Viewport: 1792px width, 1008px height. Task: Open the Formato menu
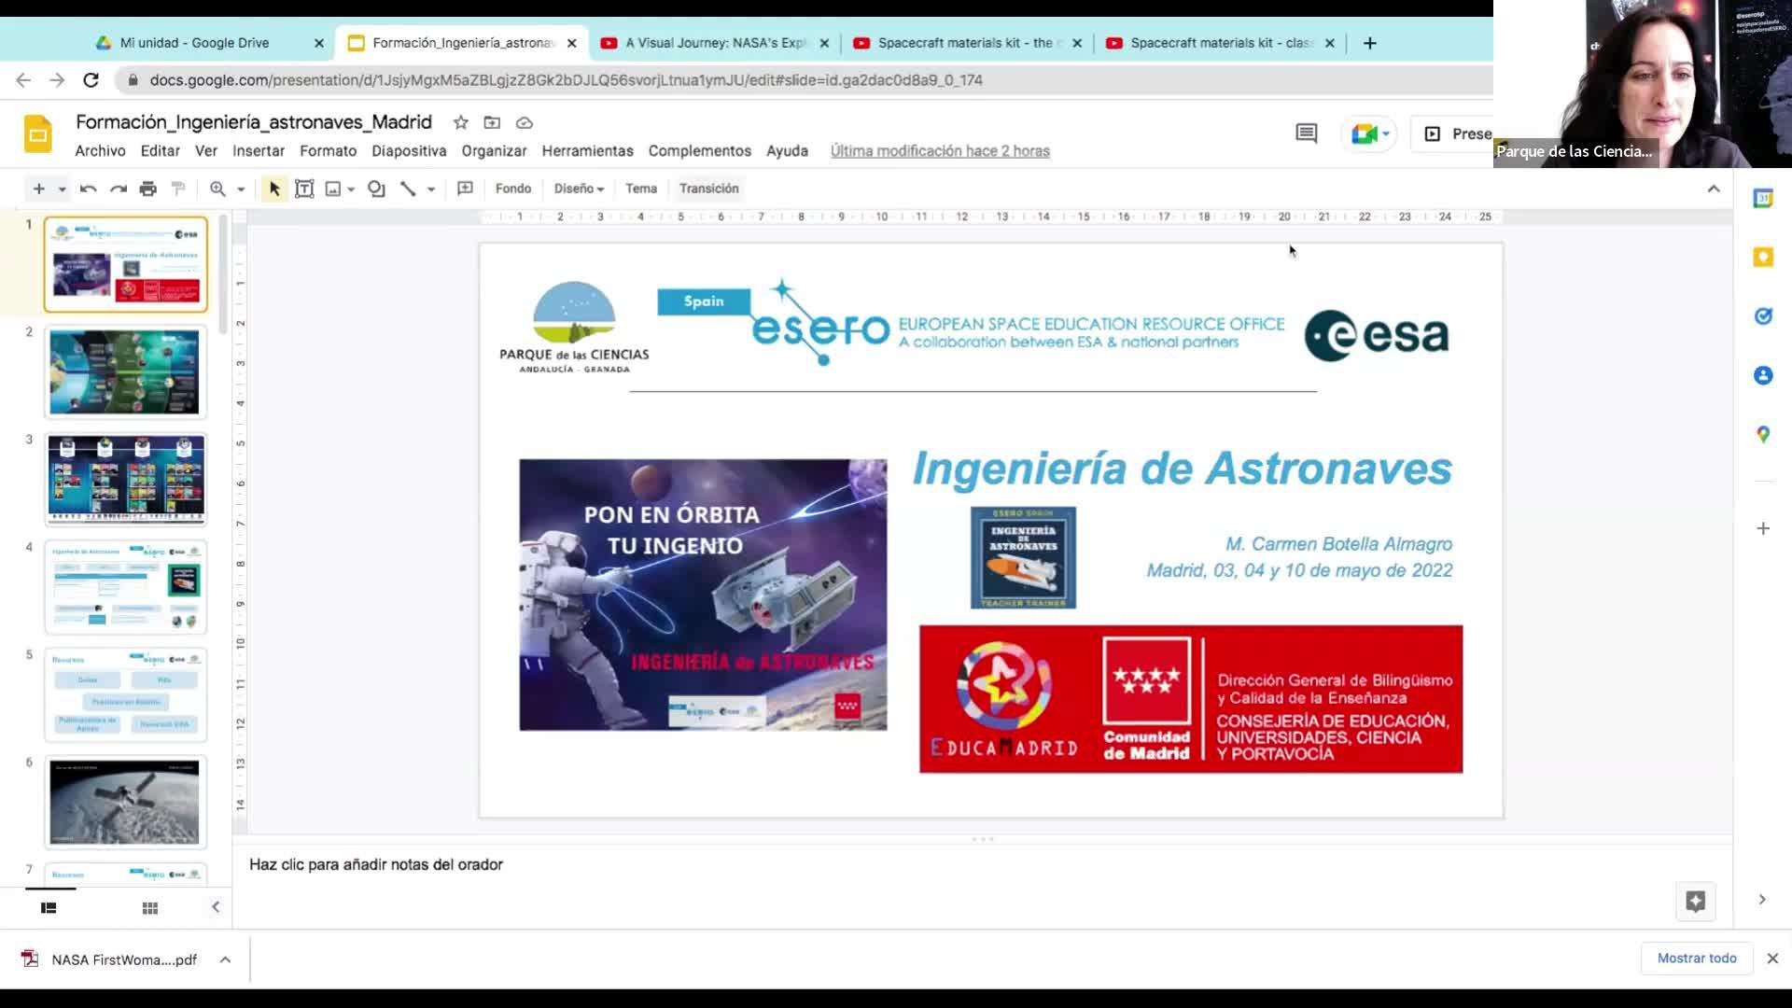click(328, 151)
